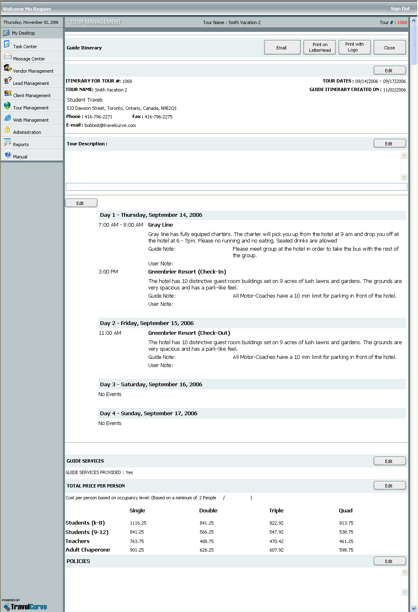
Task: Click tour number 1068 in red
Action: pyautogui.click(x=402, y=22)
